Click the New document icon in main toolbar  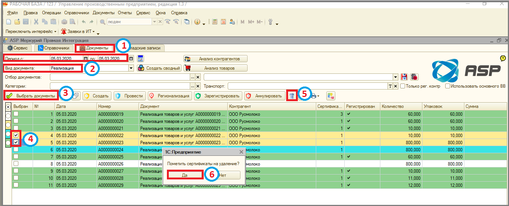click(x=9, y=22)
